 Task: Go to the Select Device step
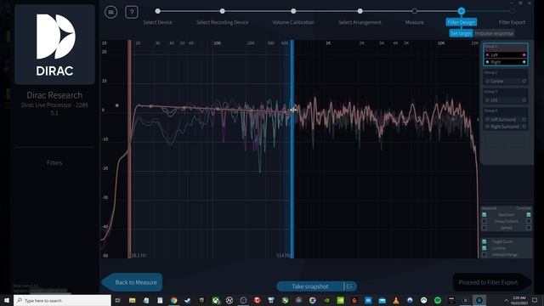click(158, 22)
